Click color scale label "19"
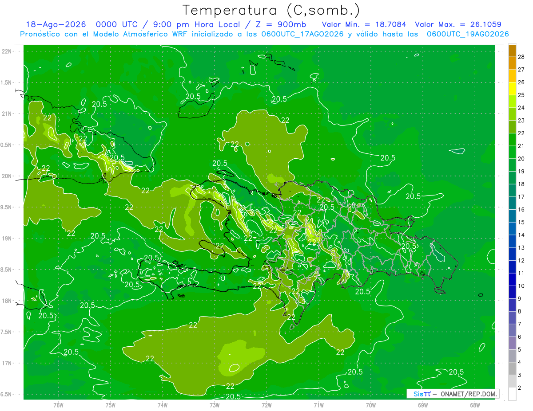Viewport: 533px width, 411px height. pos(521,171)
